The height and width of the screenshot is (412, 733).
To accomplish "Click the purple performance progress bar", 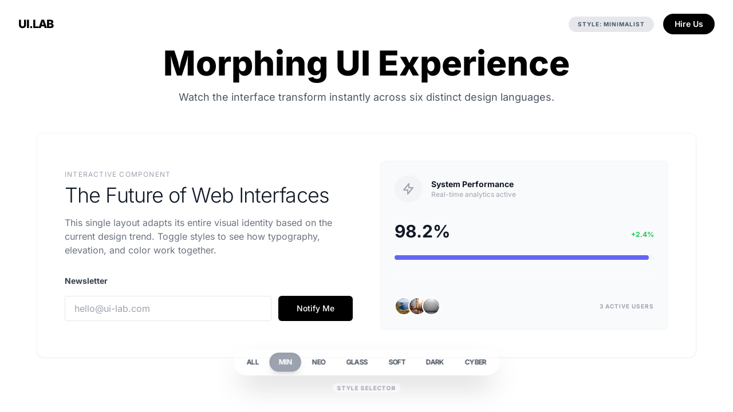I will pyautogui.click(x=521, y=257).
